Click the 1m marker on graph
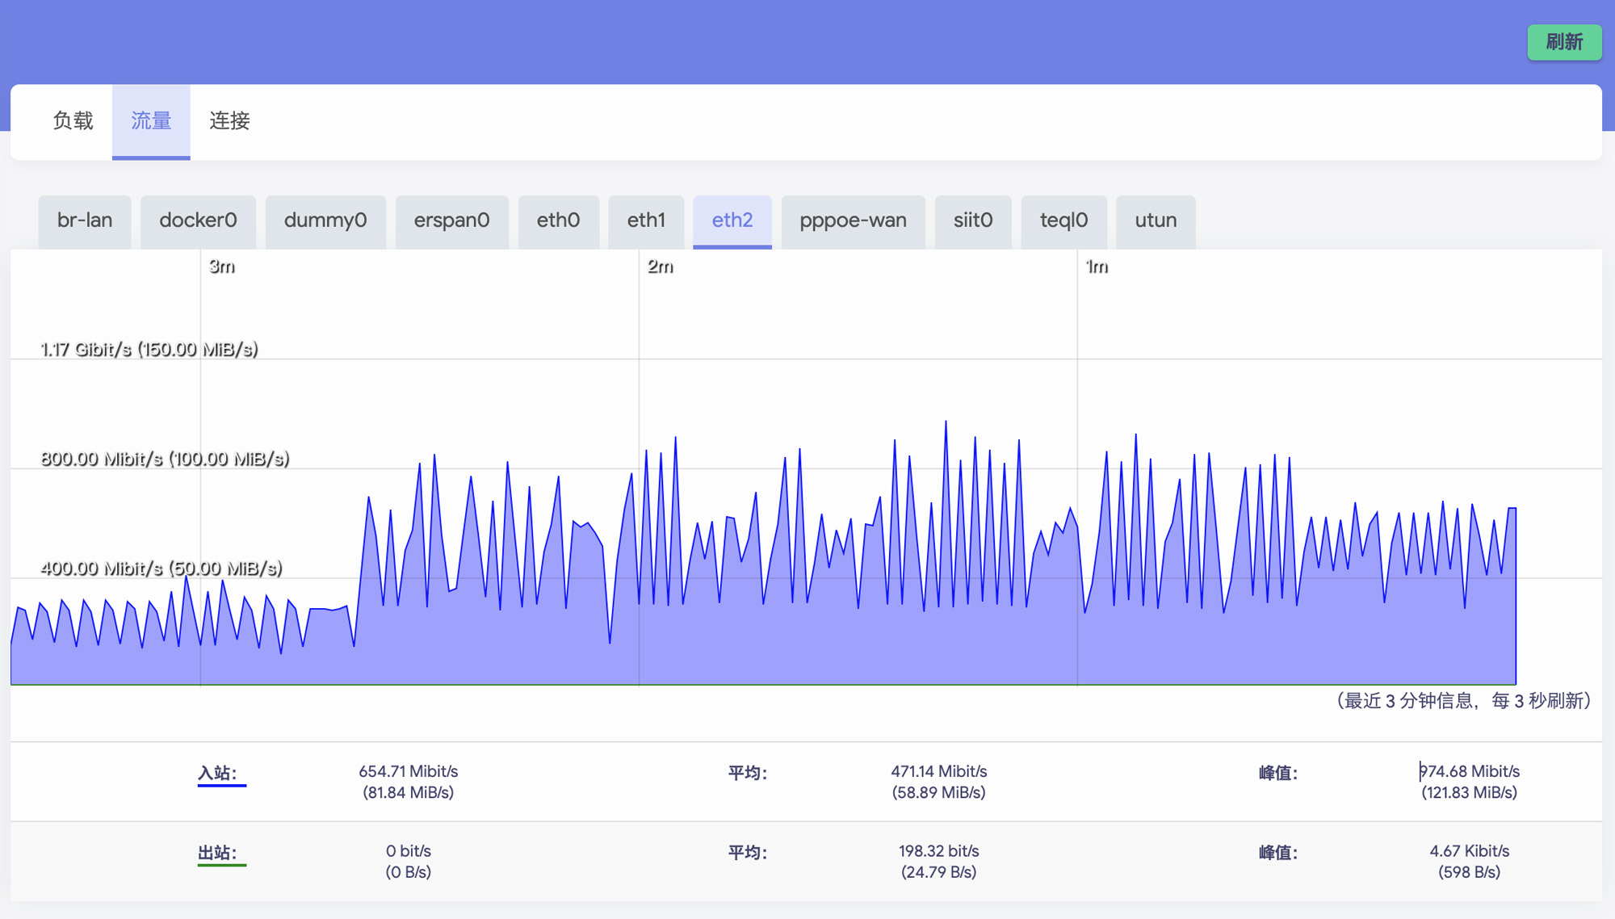The image size is (1615, 919). click(x=1097, y=266)
